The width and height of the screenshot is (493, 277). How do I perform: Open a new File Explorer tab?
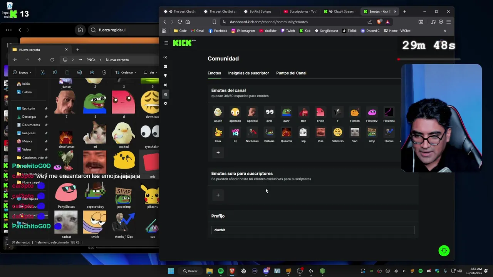[77, 50]
